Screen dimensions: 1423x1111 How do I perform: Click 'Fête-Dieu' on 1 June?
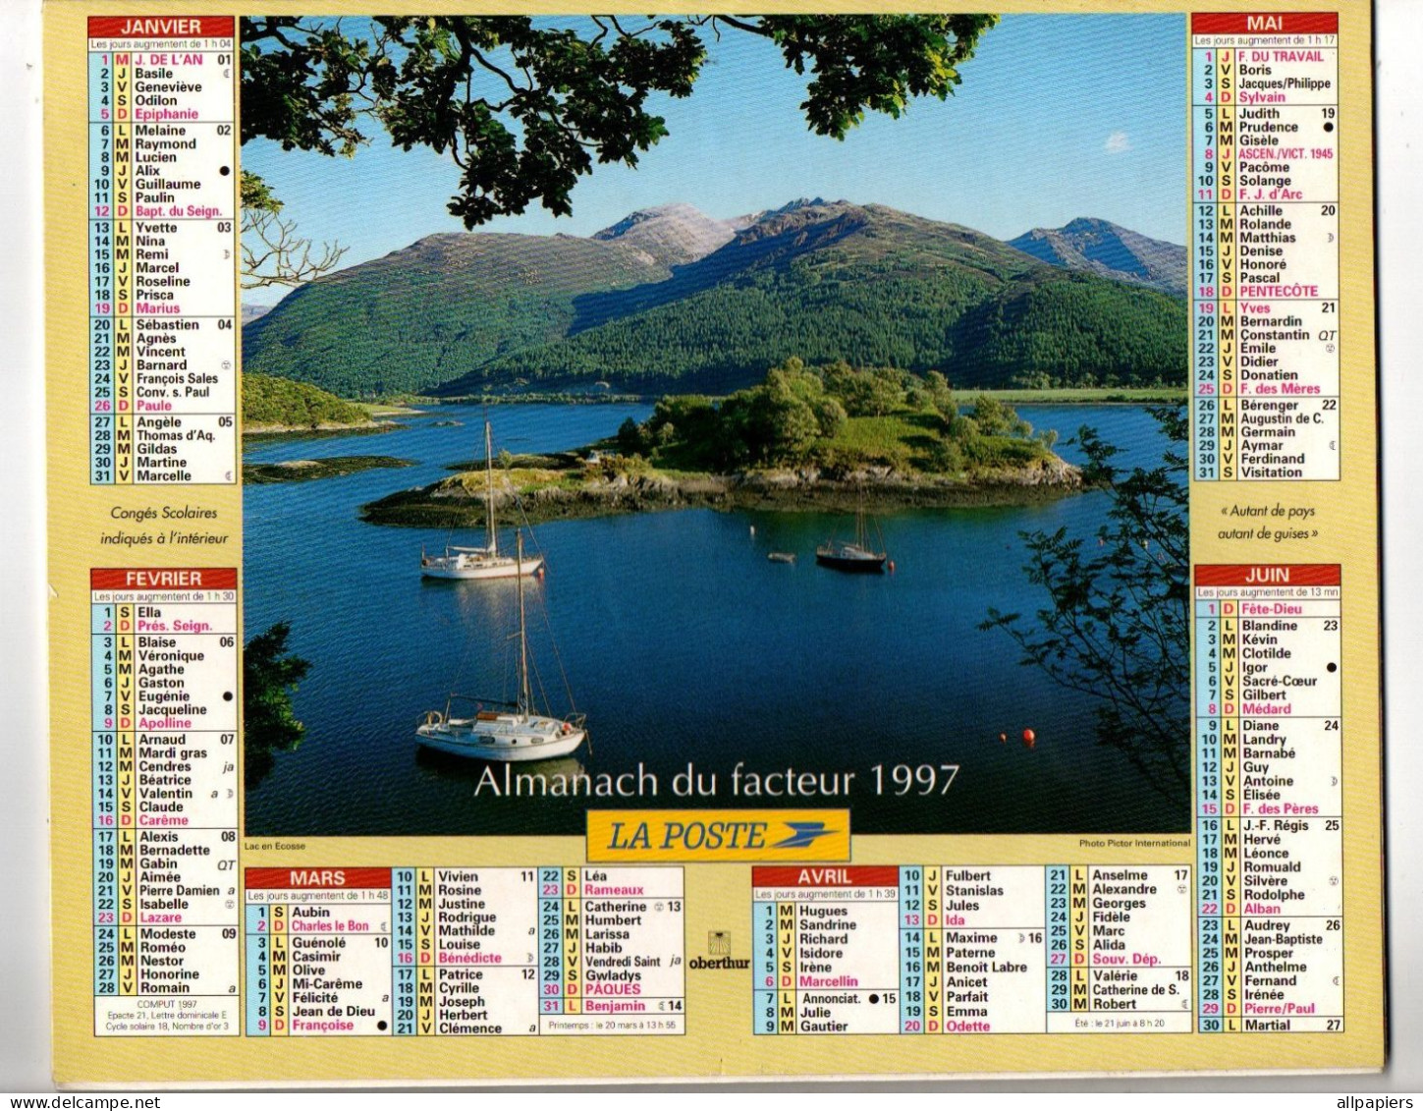[x=1270, y=610]
